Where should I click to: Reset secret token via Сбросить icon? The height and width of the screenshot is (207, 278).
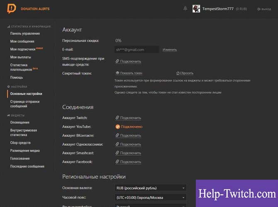[x=178, y=73]
